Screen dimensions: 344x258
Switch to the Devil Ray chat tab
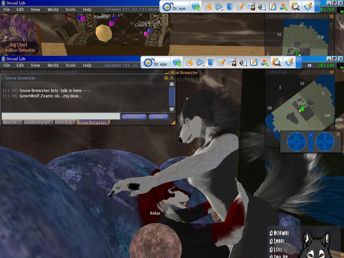64,123
